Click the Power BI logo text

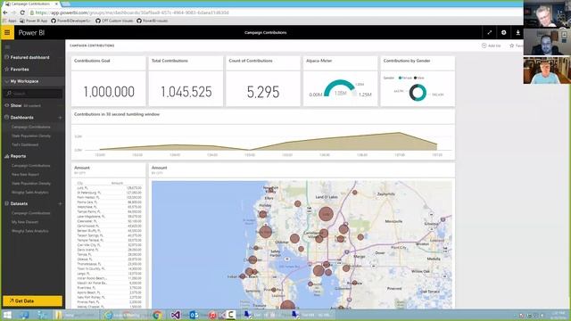tap(31, 33)
